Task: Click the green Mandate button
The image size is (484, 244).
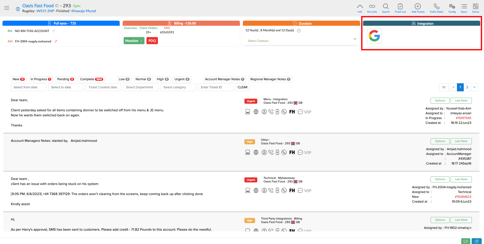Action: tap(134, 41)
